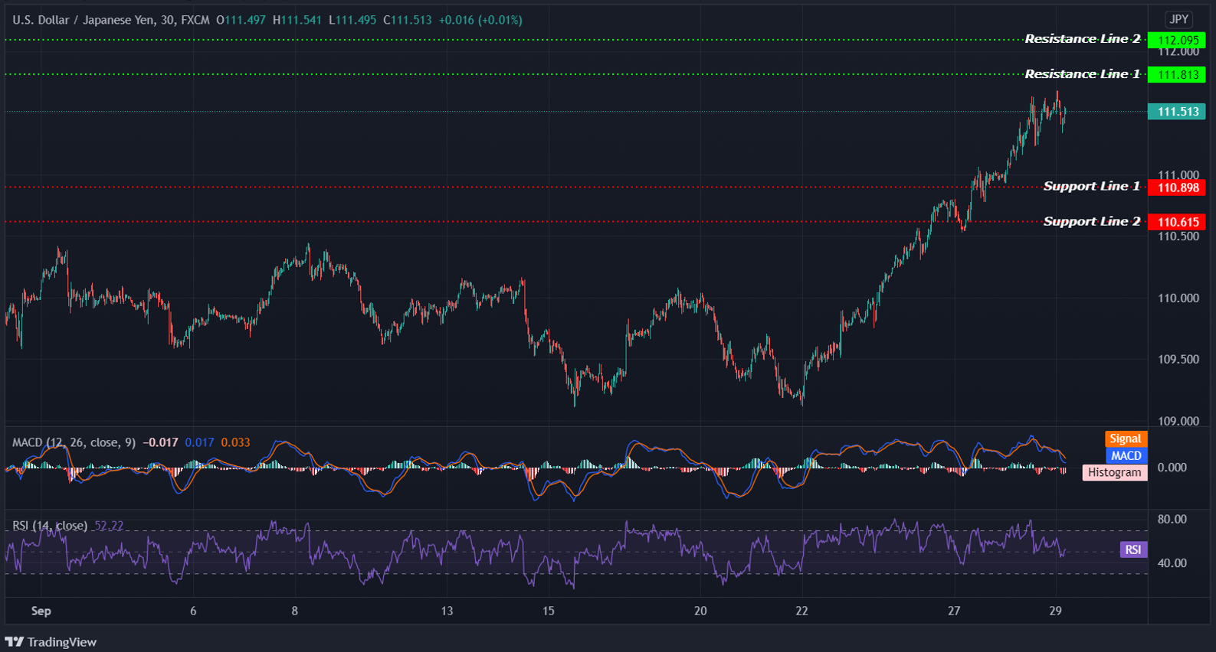Click the RSI (14, close) indicator title

coord(50,526)
